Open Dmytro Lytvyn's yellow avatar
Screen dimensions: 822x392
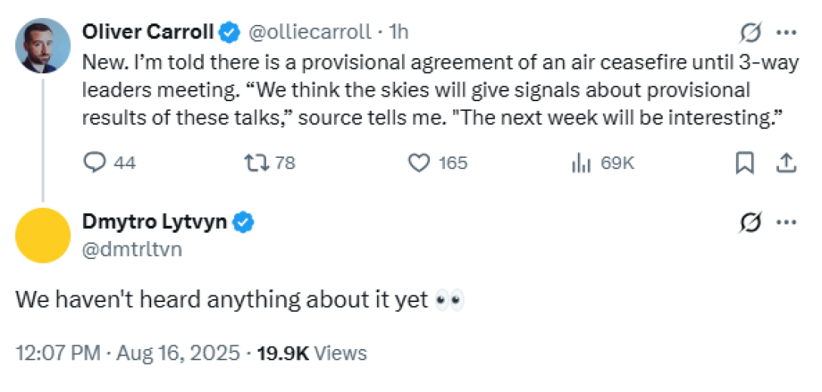43,235
